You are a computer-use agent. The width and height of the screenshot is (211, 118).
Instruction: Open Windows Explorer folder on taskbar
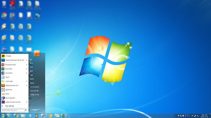click(23, 116)
